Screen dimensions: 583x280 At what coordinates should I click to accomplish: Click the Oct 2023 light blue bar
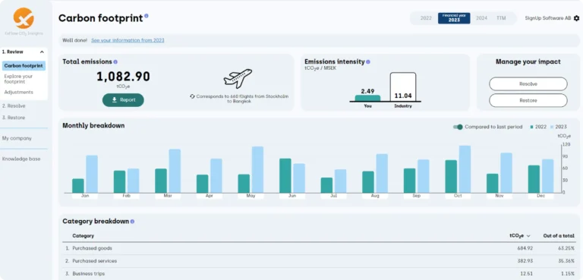click(465, 169)
